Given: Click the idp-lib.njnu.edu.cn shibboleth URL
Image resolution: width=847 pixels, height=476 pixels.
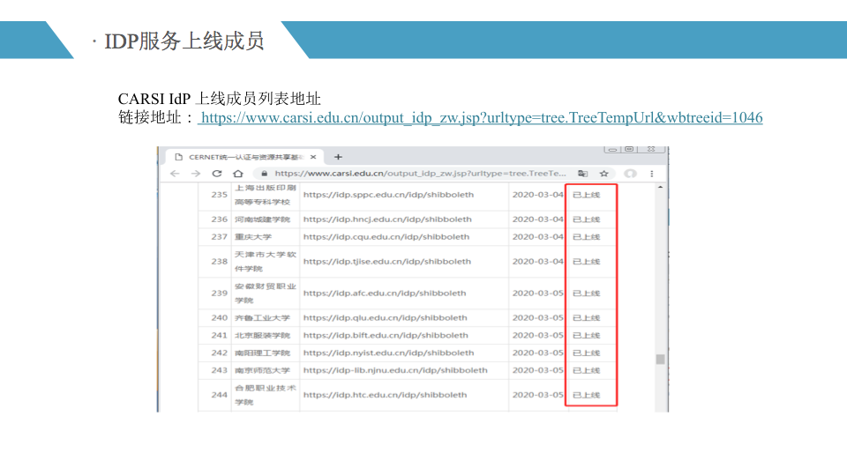Looking at the screenshot, I should click(x=395, y=371).
